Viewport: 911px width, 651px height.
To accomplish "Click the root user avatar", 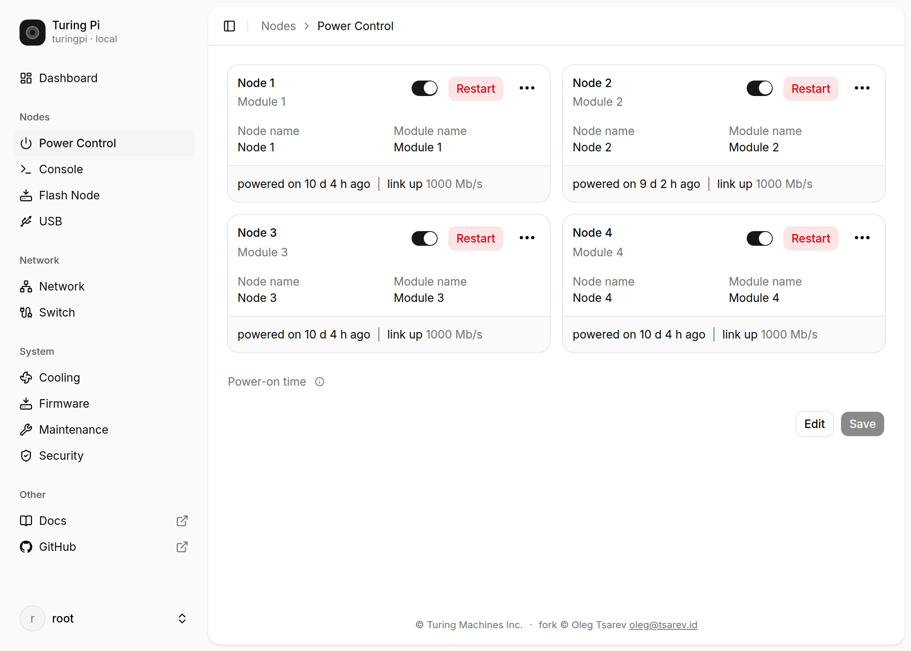I will [33, 618].
